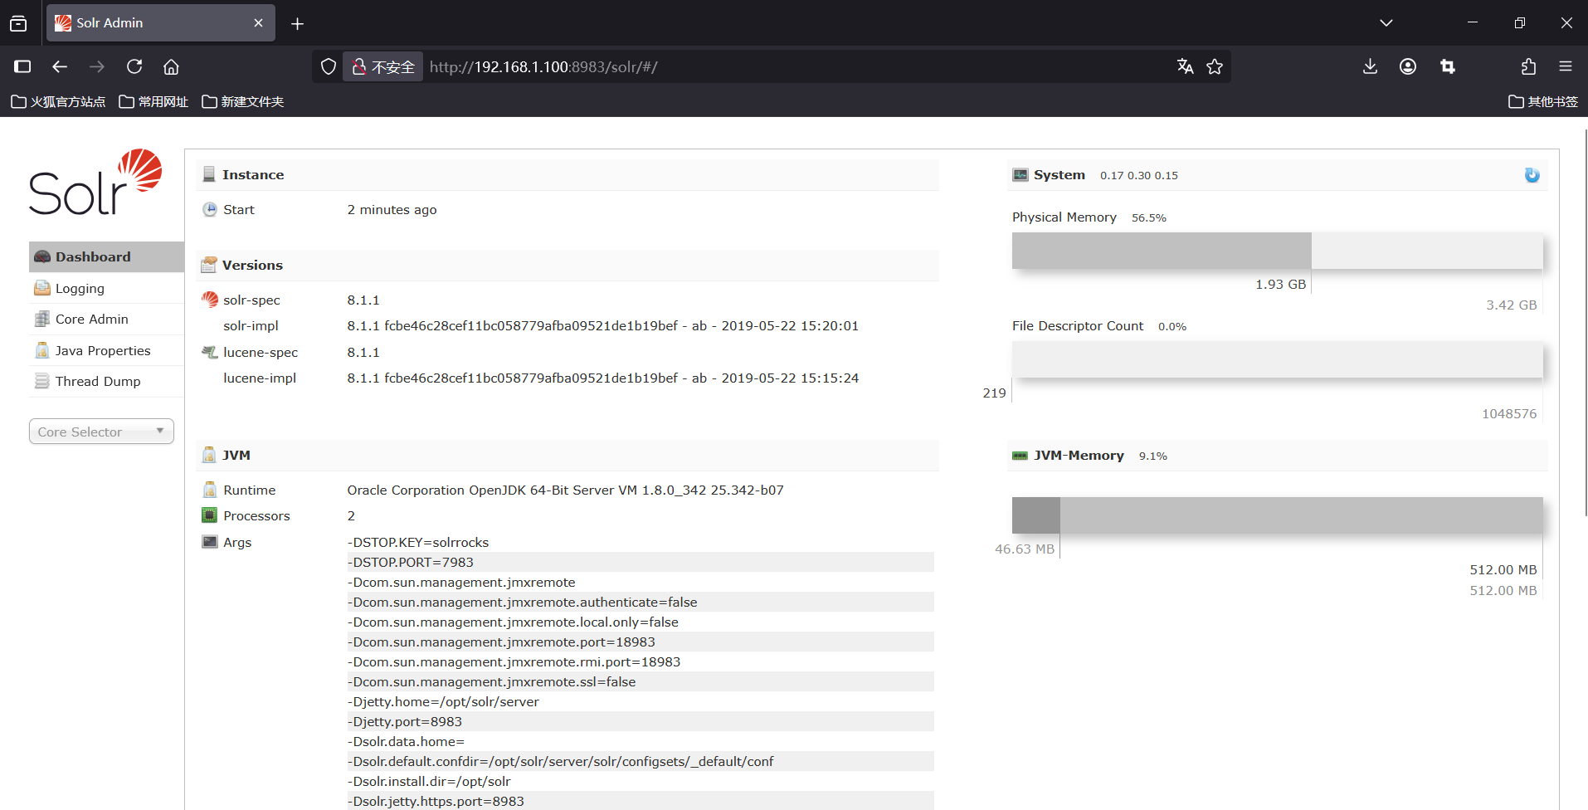1588x810 pixels.
Task: Open 火狐官方站点 bookmark folder
Action: click(x=58, y=101)
